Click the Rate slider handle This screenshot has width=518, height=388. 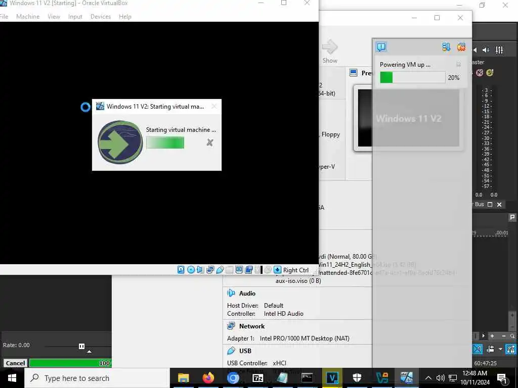[81, 346]
